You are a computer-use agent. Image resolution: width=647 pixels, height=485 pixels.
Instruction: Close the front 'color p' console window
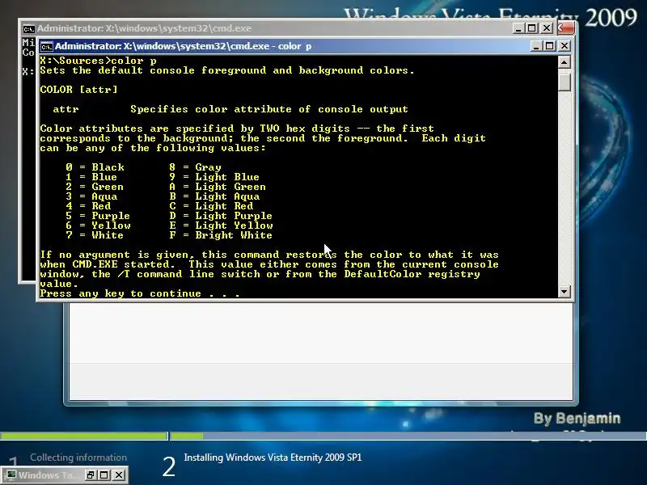pos(565,46)
